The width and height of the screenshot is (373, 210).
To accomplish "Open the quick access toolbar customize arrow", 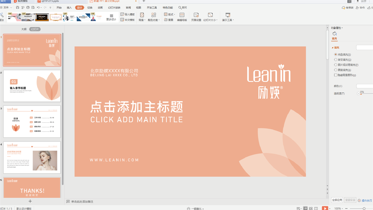I will (51, 8).
